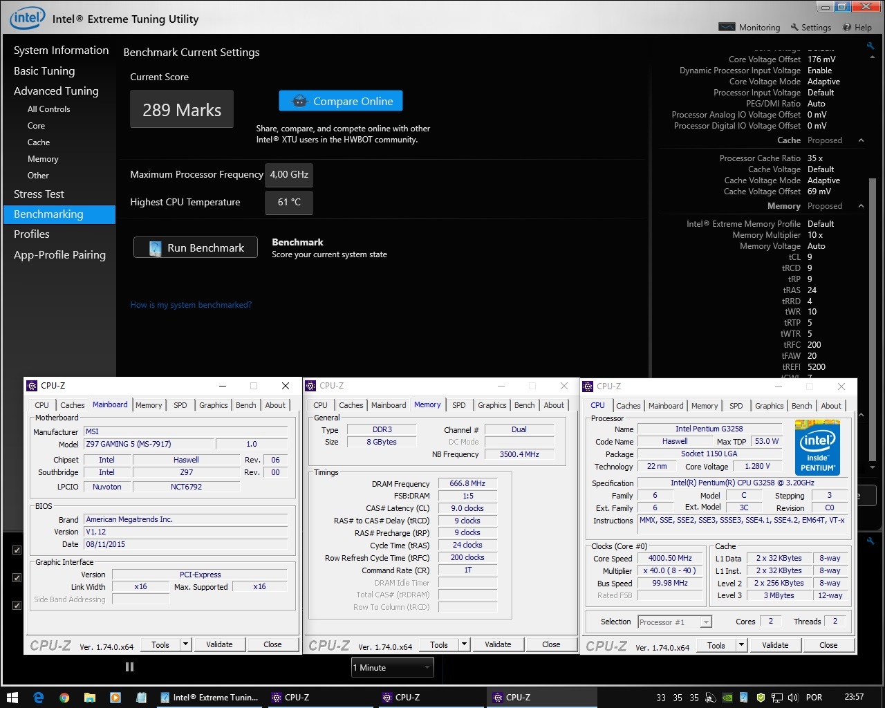Click the POR language indicator
The height and width of the screenshot is (708, 885).
pyautogui.click(x=814, y=698)
